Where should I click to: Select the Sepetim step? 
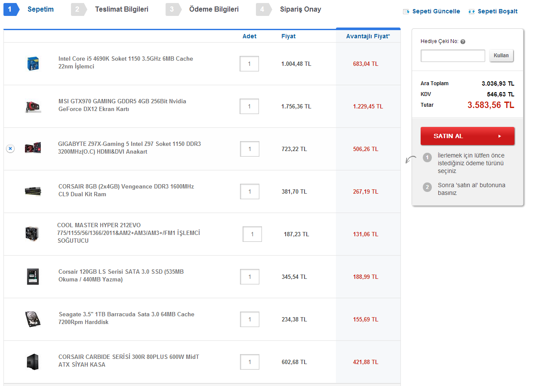tap(40, 9)
